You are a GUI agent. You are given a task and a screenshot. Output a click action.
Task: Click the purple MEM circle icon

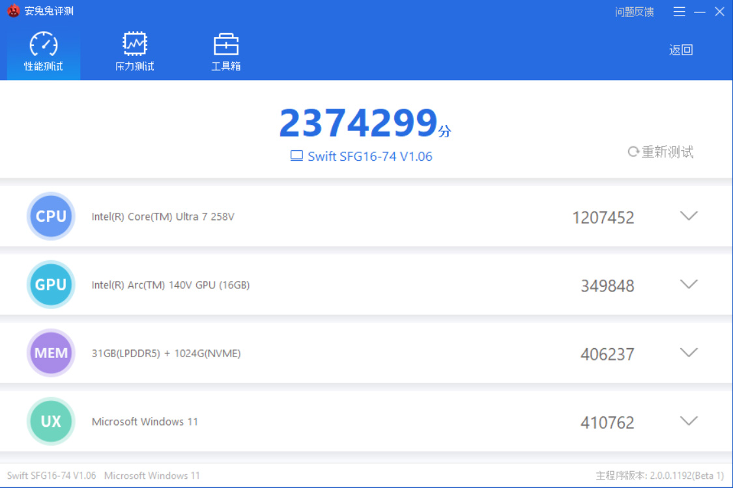click(x=51, y=353)
